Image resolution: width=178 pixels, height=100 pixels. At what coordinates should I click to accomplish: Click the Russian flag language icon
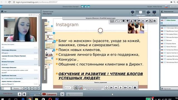[x=166, y=7]
